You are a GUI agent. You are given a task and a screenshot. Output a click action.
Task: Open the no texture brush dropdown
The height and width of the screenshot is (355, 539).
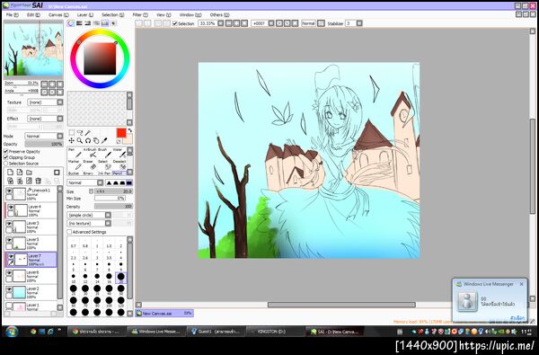[89, 223]
